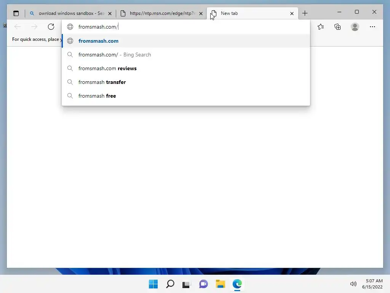Open the tab actions menu icon
Viewport: 390px width, 293px height.
[x=16, y=13]
